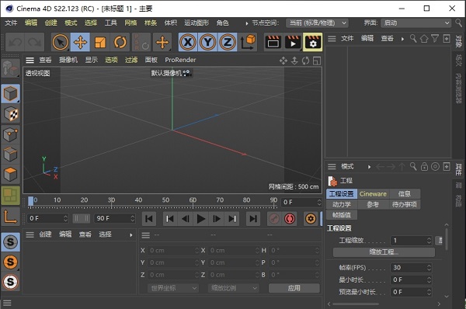Open the ProRender viewport menu

[x=180, y=60]
